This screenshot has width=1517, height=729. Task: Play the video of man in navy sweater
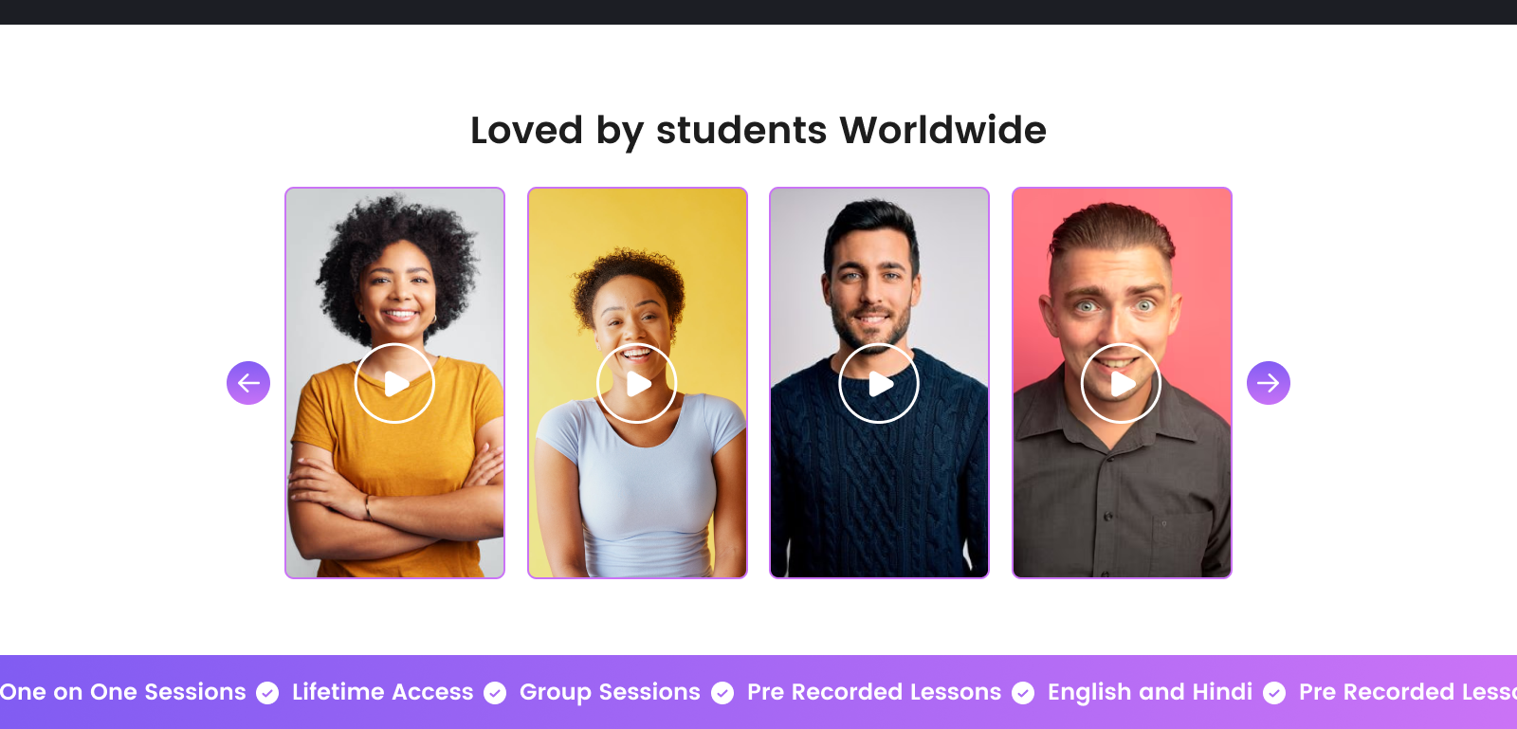coord(879,383)
